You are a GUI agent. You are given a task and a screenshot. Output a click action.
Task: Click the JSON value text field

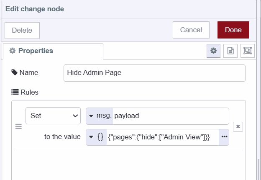(x=162, y=137)
